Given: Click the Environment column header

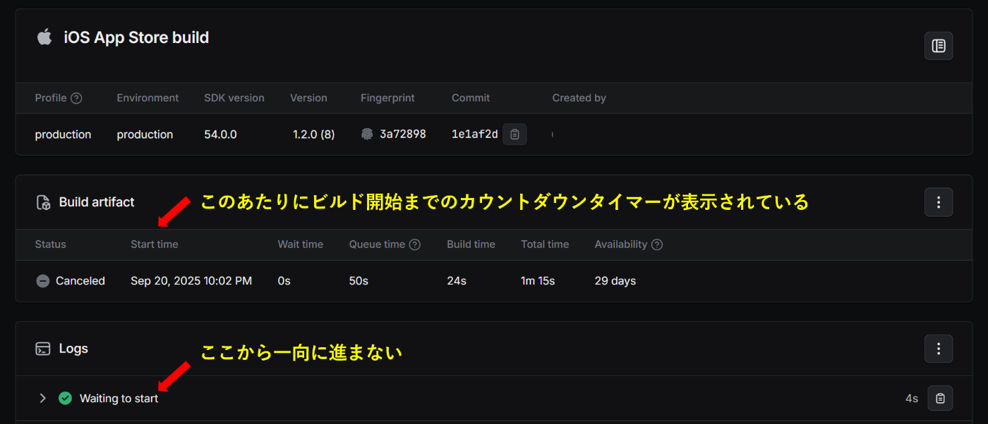Looking at the screenshot, I should click(148, 98).
